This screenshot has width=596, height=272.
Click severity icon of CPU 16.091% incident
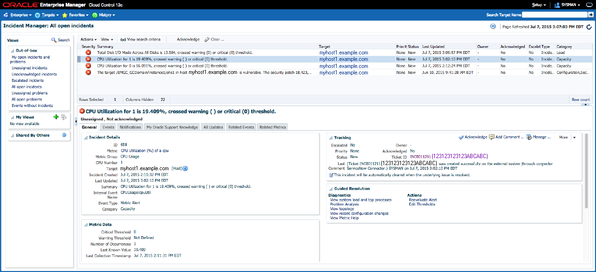88,66
